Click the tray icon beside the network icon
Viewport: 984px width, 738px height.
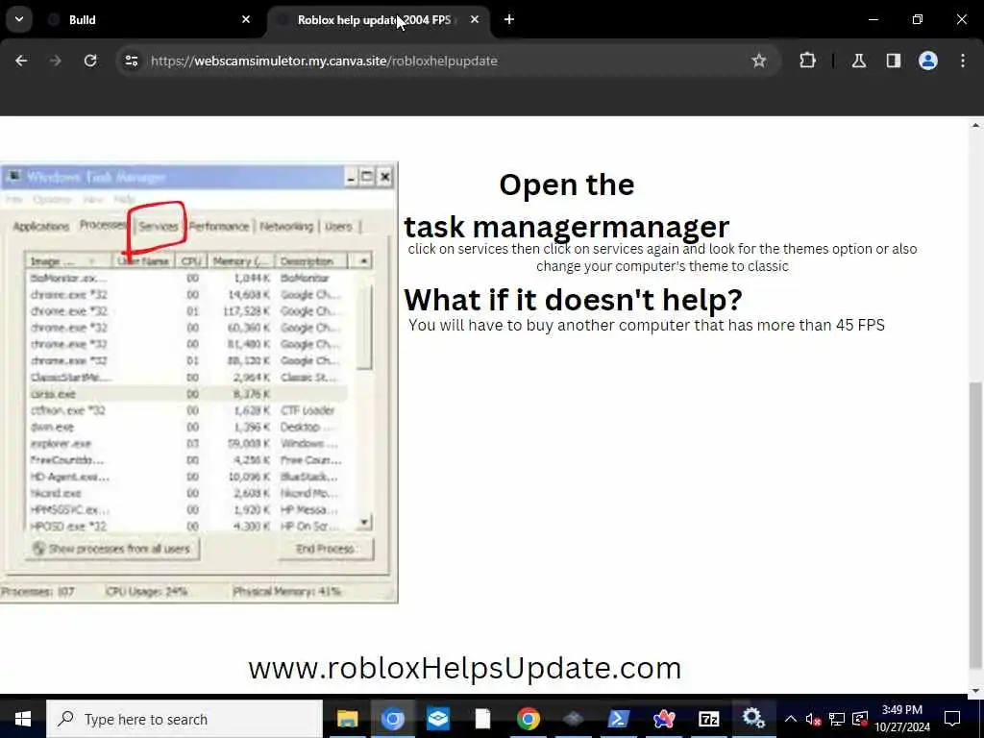click(860, 719)
